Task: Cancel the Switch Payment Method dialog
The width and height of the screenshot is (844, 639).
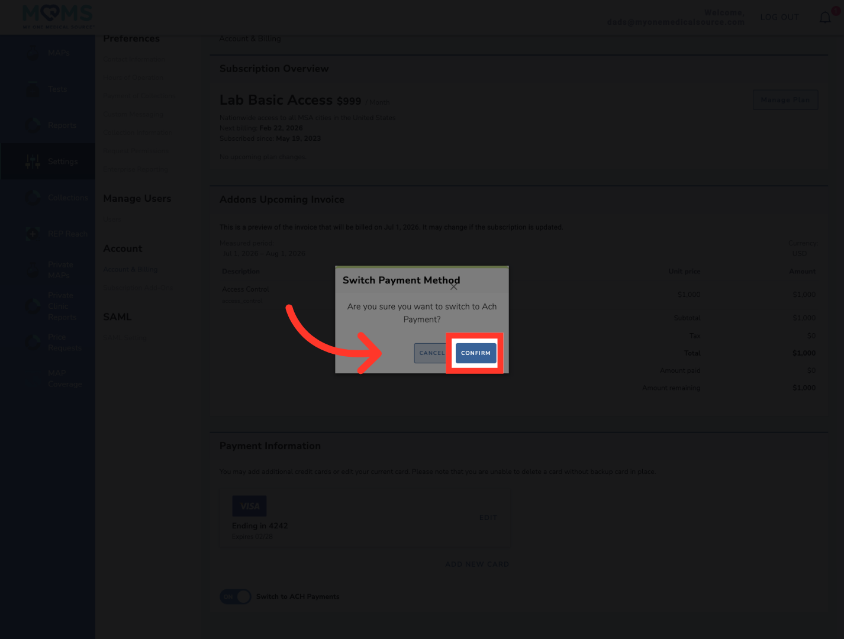Action: pos(431,353)
